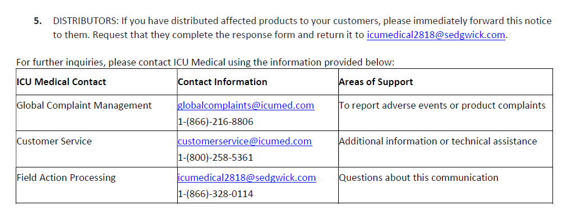Viewport: 576px width, 224px height.
Task: Open the globalcomplaints@icumed.com email link
Action: click(246, 105)
